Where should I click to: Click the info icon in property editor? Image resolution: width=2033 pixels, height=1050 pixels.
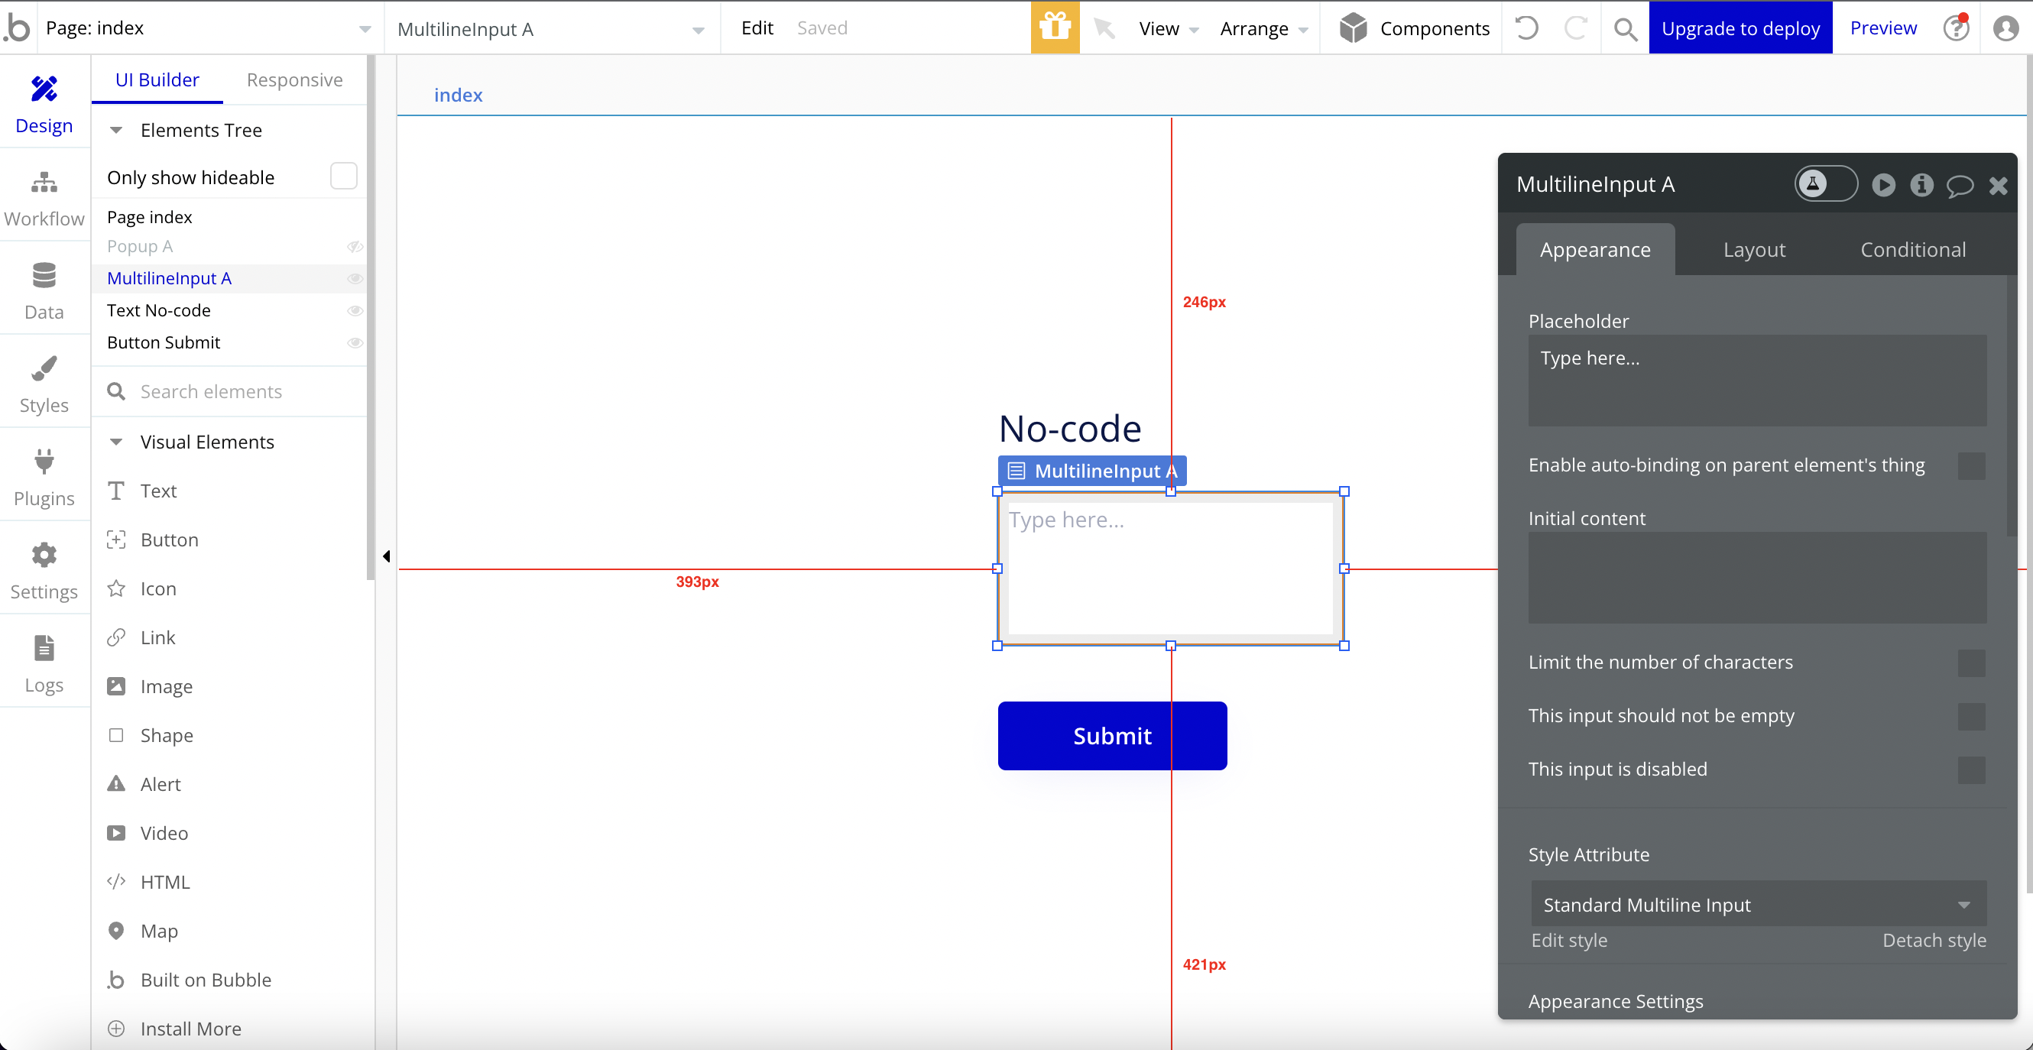pyautogui.click(x=1921, y=185)
